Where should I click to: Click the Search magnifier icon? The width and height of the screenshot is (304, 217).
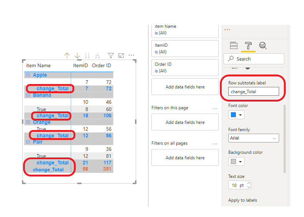(x=230, y=59)
